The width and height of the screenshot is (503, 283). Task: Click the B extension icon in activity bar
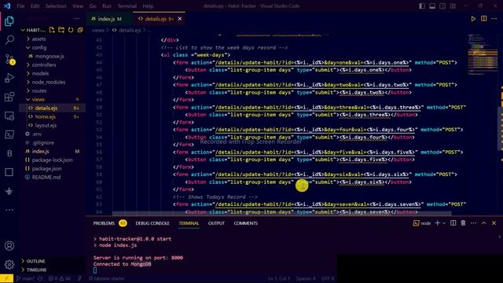(x=9, y=153)
